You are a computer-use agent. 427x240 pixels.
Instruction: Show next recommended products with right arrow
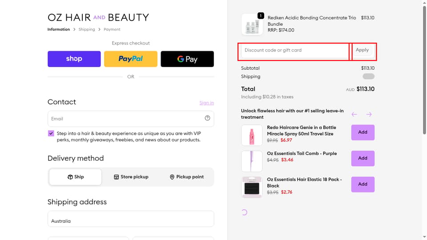coord(369,114)
